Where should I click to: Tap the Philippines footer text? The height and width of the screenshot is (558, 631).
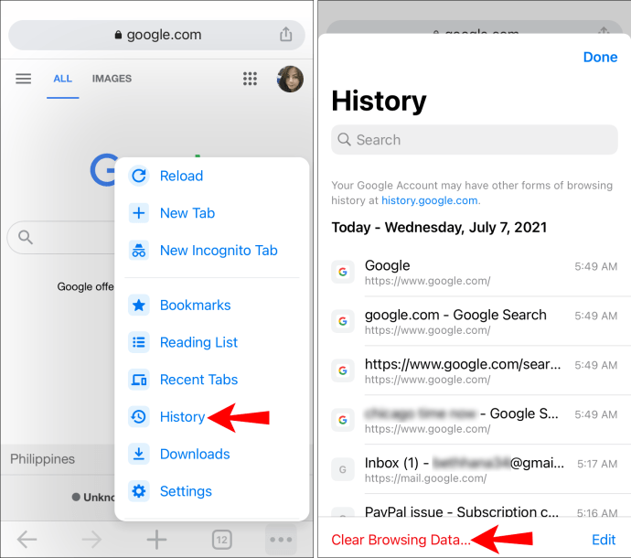[43, 459]
